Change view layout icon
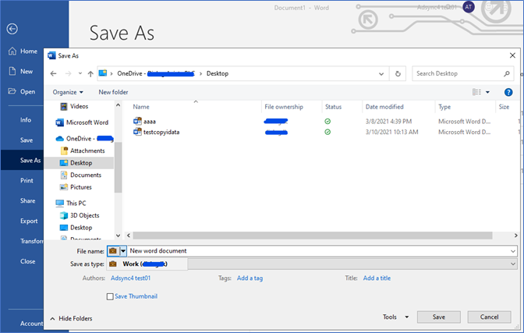Viewport: 524px width, 333px height. pyautogui.click(x=476, y=92)
